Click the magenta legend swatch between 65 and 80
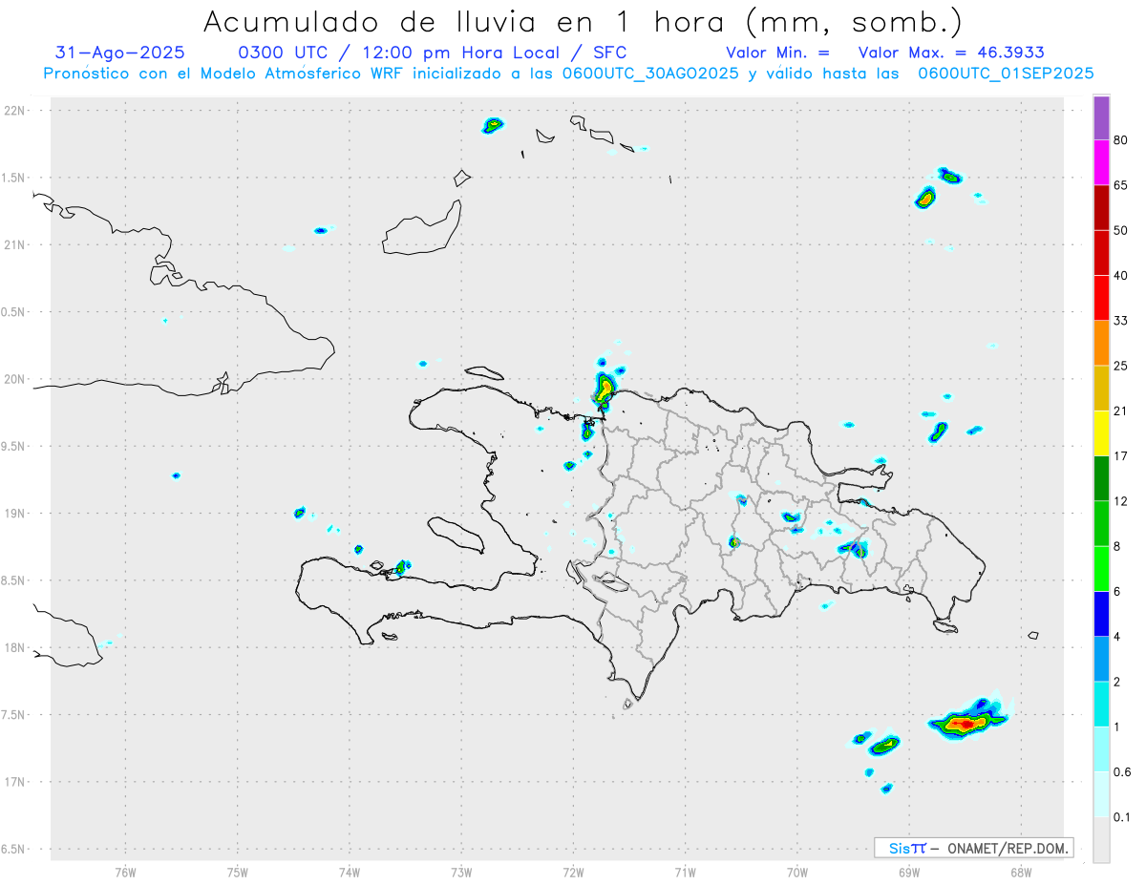The image size is (1146, 885). tap(1101, 163)
